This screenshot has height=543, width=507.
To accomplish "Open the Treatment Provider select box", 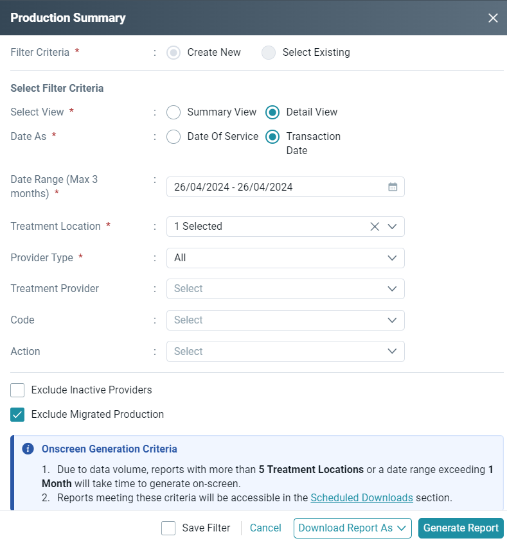I will 285,289.
